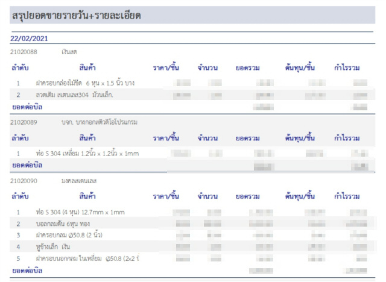This screenshot has width=386, height=282.
Task: Click 'ต้นทุน/ชิ้น' header in bill 21020088 table
Action: pyautogui.click(x=300, y=67)
